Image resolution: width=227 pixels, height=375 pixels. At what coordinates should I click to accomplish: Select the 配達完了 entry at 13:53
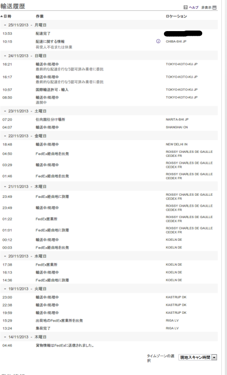(43, 34)
